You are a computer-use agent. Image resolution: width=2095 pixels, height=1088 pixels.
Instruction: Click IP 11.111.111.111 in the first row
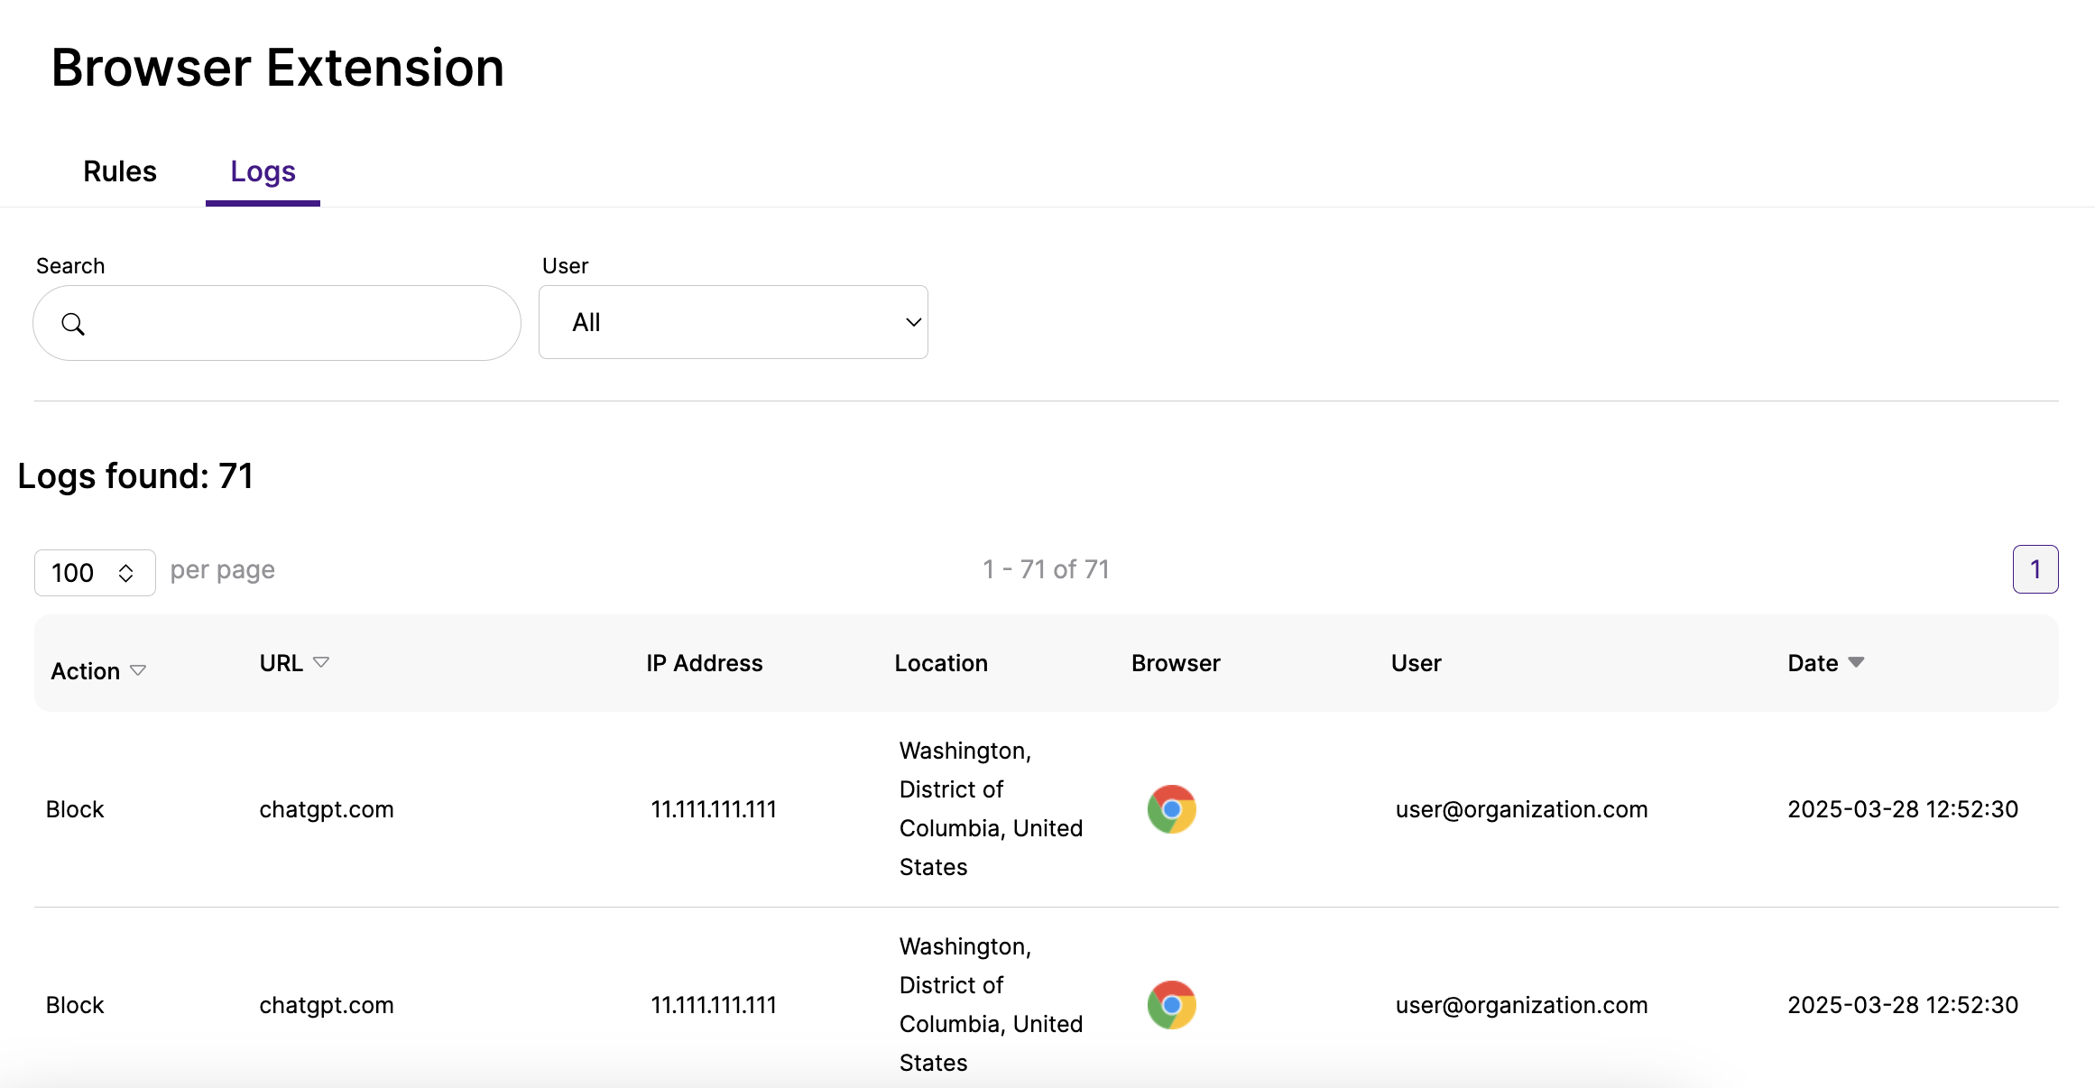click(x=714, y=809)
